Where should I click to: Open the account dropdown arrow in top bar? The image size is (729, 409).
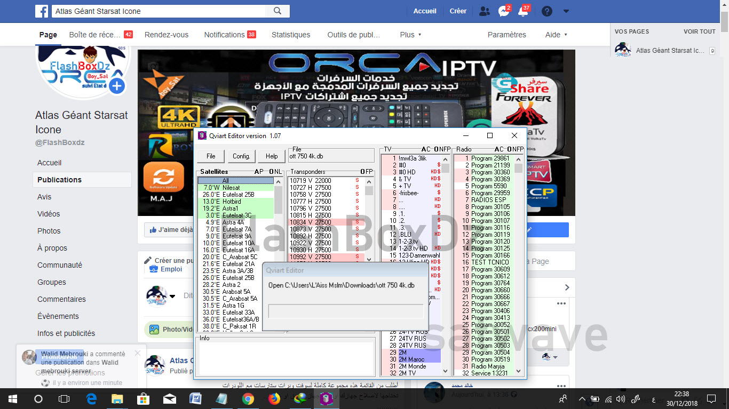pyautogui.click(x=566, y=11)
